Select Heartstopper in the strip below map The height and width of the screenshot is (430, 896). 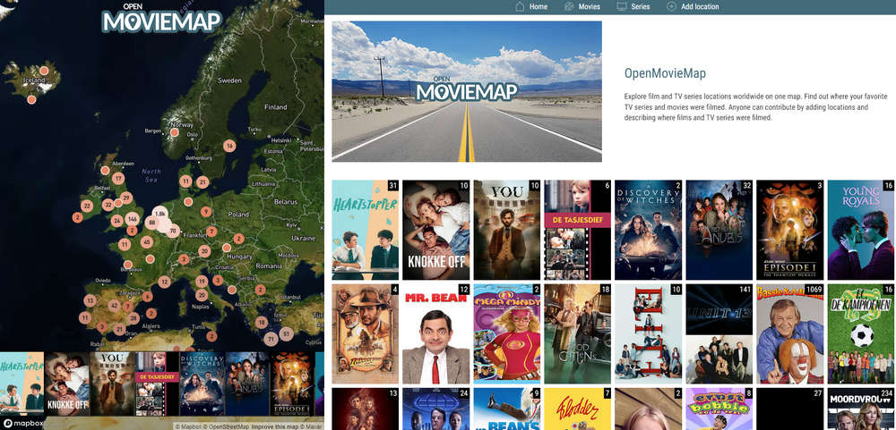[22, 384]
